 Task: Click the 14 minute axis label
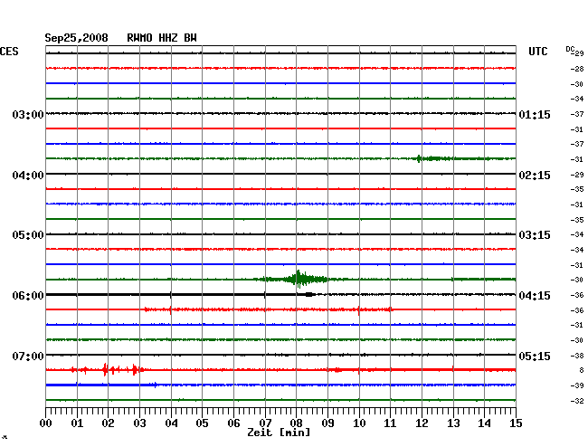485,423
